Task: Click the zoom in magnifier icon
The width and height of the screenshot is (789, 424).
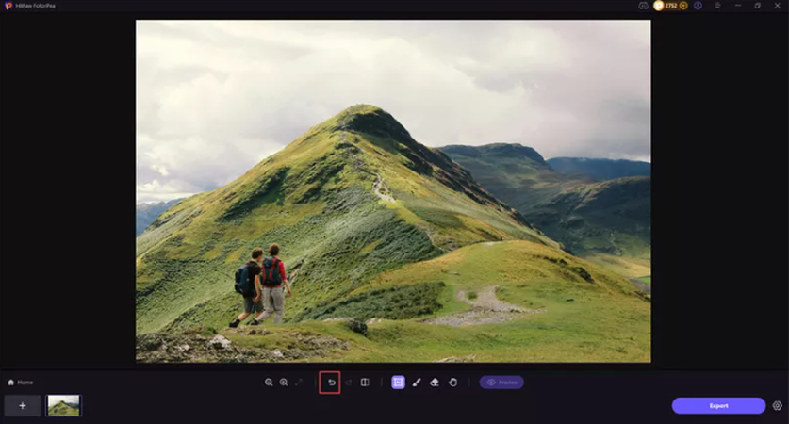Action: point(284,383)
